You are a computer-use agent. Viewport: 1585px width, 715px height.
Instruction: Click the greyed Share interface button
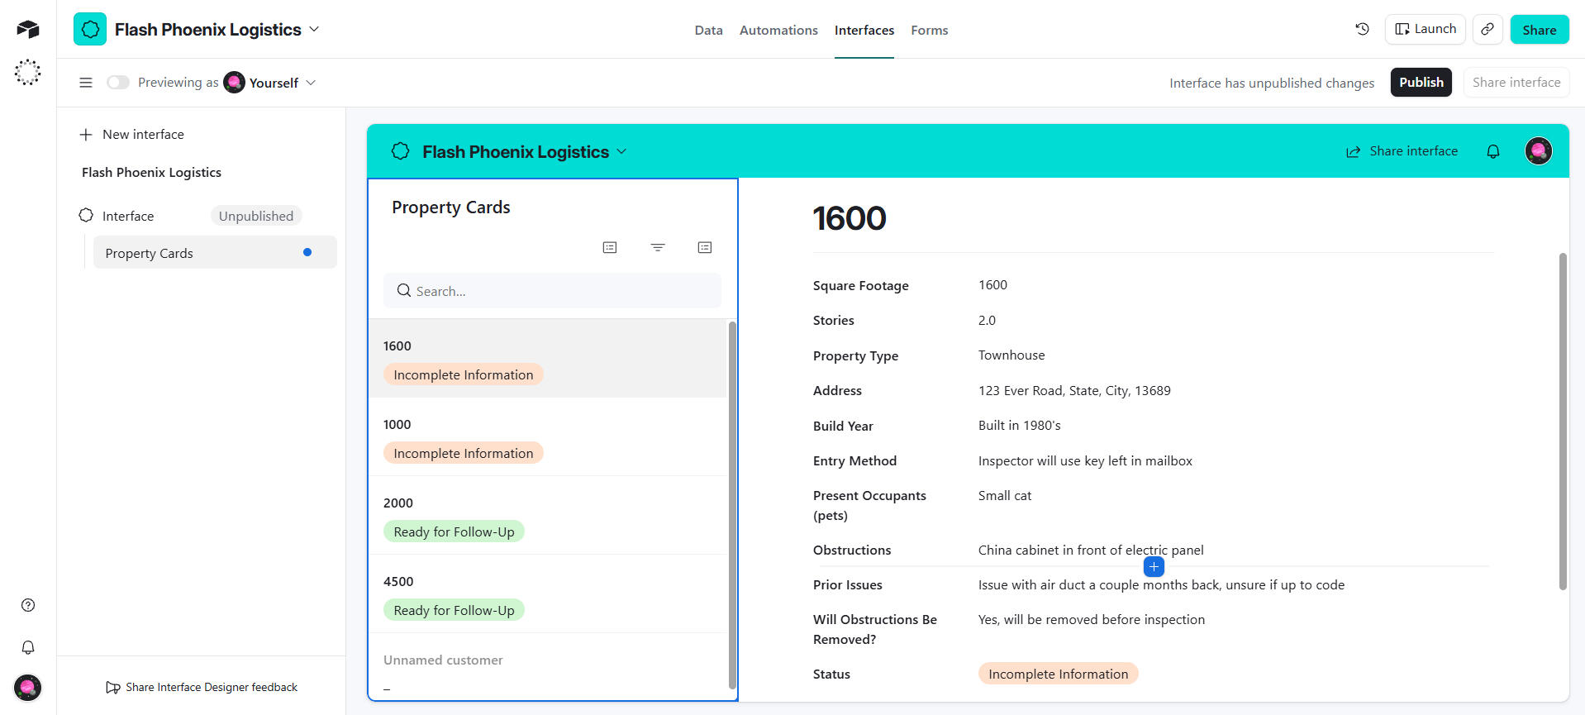pos(1516,83)
